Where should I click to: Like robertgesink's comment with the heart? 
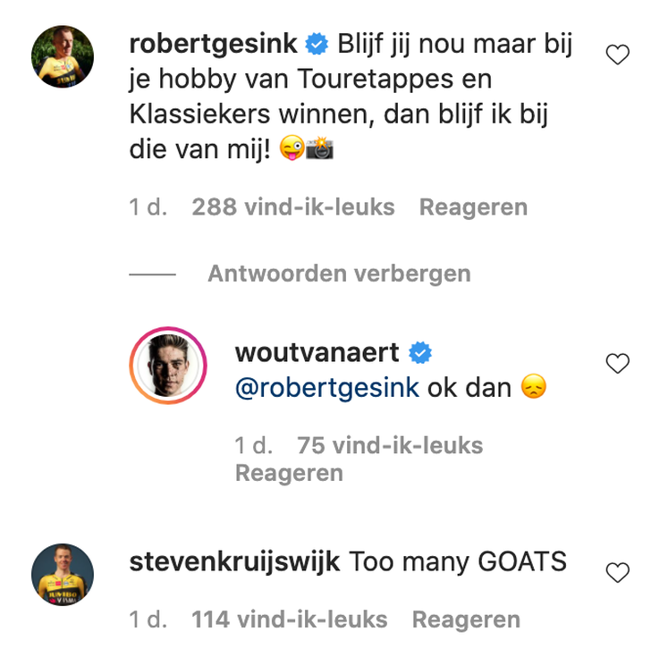click(617, 55)
